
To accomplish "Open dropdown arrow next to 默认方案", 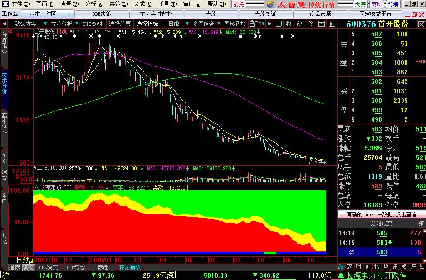I will 45,24.
